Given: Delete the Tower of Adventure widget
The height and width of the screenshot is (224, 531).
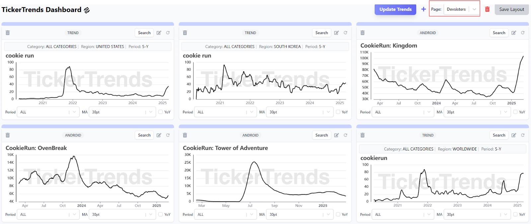Looking at the screenshot, I should (185, 135).
